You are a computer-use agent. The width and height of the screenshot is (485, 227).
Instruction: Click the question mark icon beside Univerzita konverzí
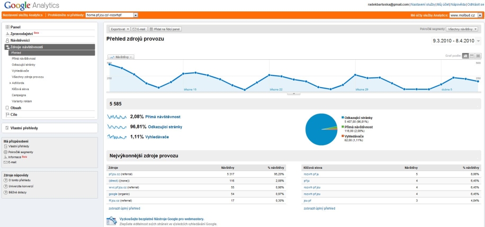6,186
